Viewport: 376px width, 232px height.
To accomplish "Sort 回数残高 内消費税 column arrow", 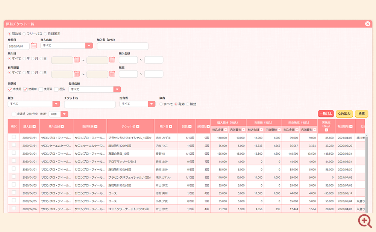I will pyautogui.click(x=315, y=130).
